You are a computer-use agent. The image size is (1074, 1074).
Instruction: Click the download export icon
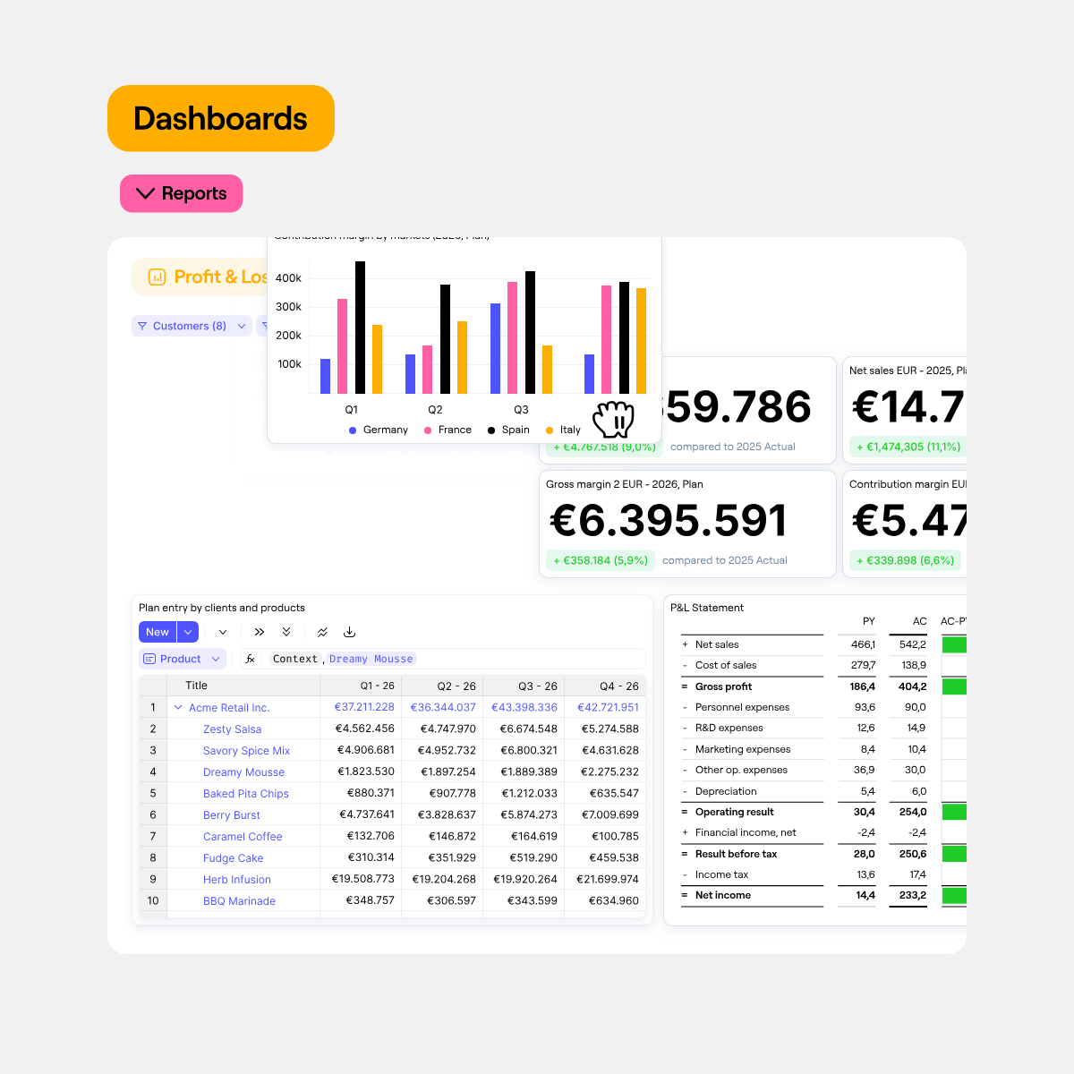(350, 632)
